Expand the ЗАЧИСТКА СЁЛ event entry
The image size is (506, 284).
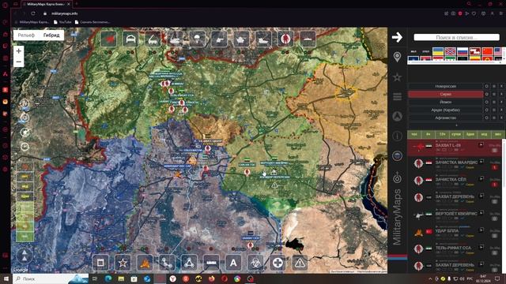pos(481,179)
